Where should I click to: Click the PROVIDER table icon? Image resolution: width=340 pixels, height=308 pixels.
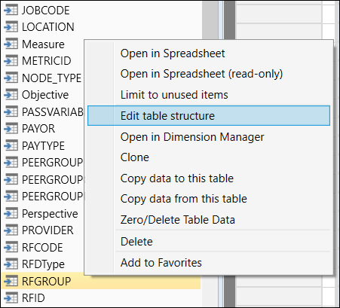pyautogui.click(x=11, y=230)
